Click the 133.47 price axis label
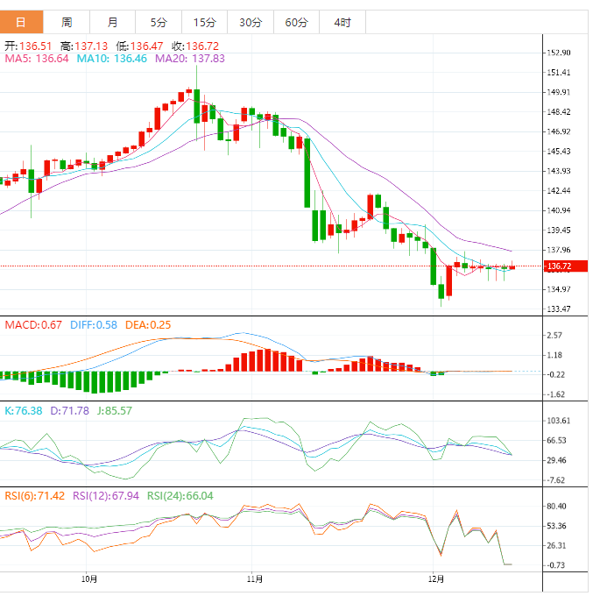 [559, 309]
